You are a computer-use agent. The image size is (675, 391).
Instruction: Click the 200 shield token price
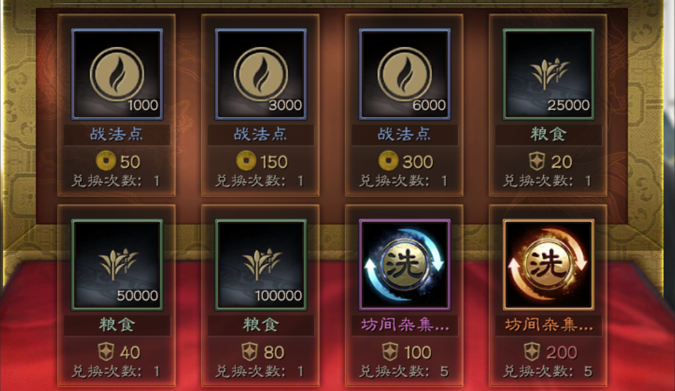(x=550, y=352)
